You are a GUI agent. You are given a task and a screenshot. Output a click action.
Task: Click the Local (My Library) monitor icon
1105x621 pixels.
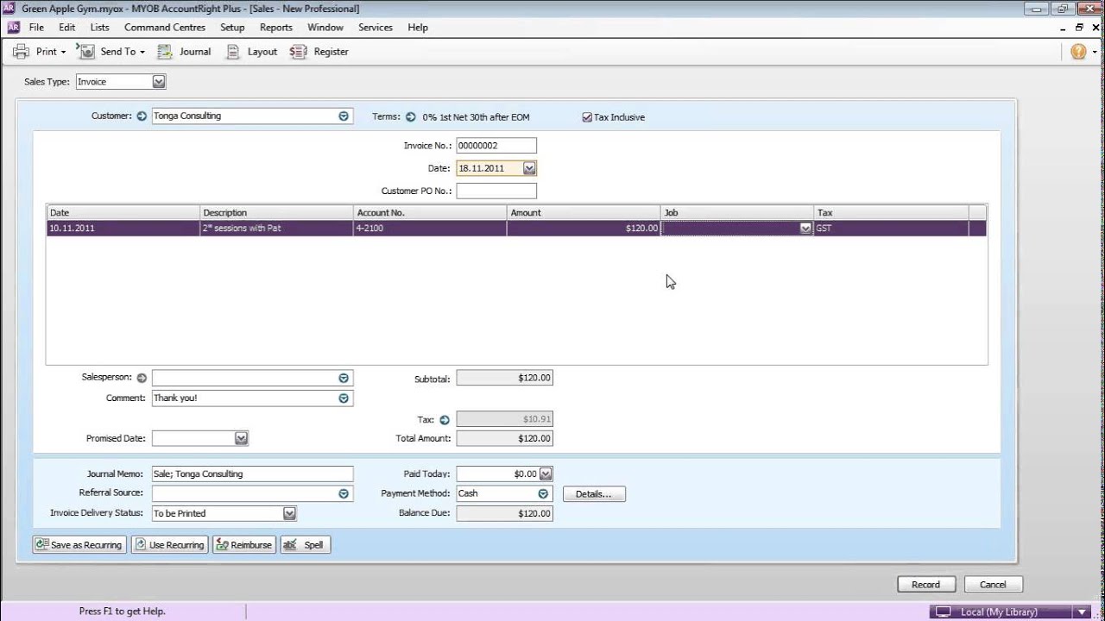[944, 612]
